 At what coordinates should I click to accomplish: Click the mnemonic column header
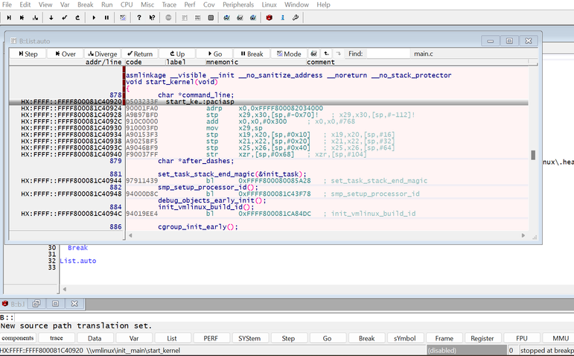pyautogui.click(x=222, y=63)
